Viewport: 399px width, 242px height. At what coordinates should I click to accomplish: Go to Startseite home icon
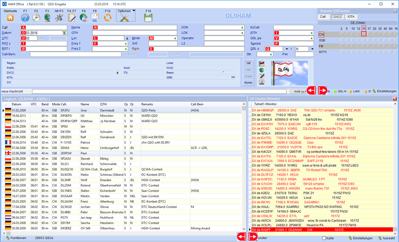click(10, 18)
